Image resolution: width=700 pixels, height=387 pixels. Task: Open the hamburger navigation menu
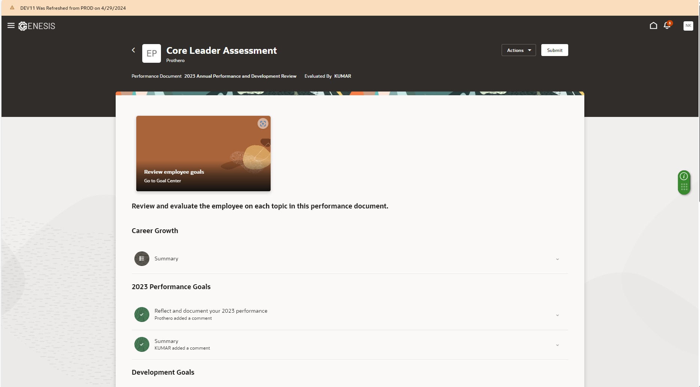(11, 25)
